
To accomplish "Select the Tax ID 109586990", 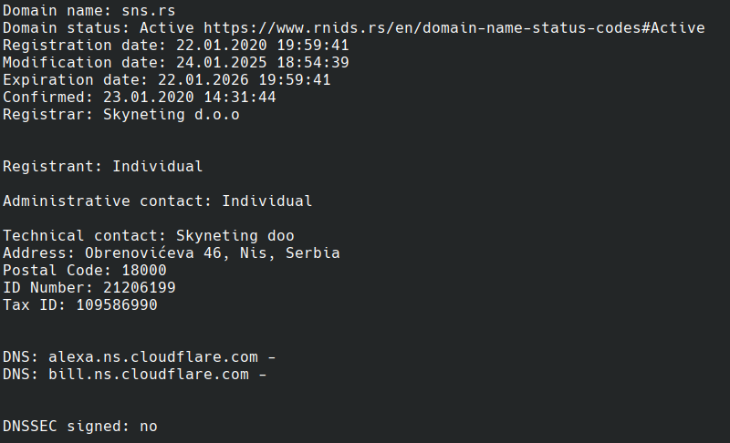I will tap(117, 305).
